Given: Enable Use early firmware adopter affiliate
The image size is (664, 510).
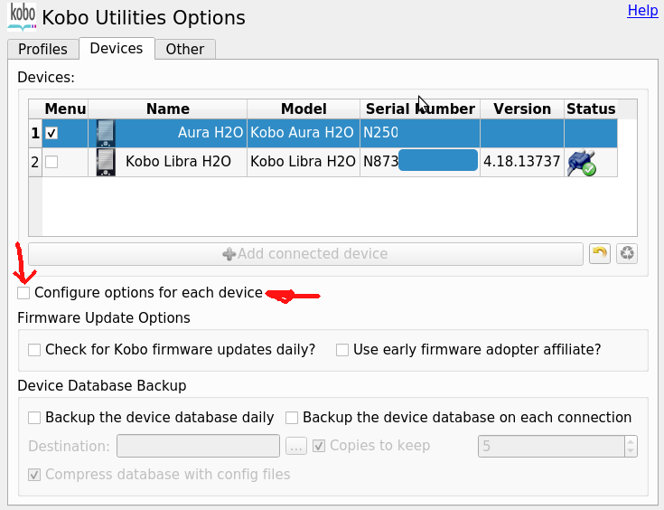Looking at the screenshot, I should [x=342, y=350].
